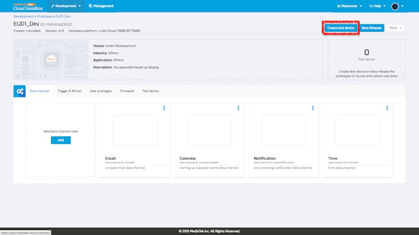Click the Time channel title
The width and height of the screenshot is (419, 235).
[x=333, y=158]
